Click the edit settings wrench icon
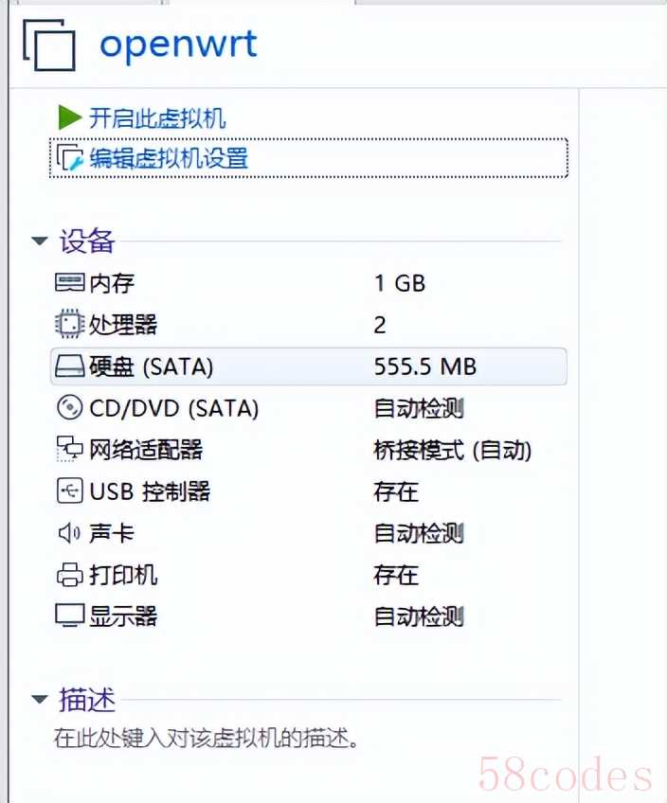 [70, 158]
